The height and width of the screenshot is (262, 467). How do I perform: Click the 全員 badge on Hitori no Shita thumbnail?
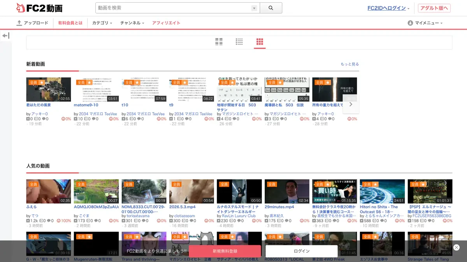(367, 184)
